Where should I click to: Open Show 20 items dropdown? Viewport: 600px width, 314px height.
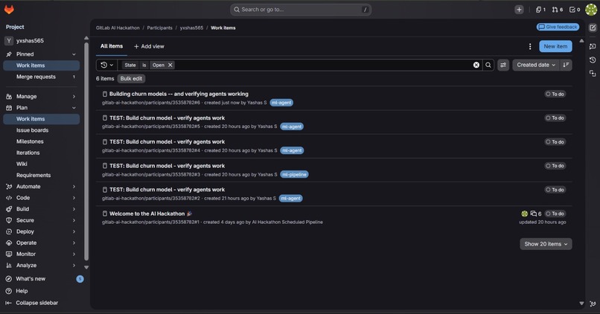[x=546, y=244]
